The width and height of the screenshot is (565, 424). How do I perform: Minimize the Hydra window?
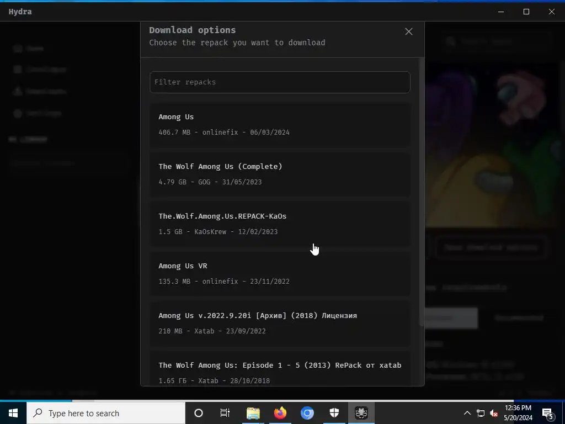(x=501, y=12)
